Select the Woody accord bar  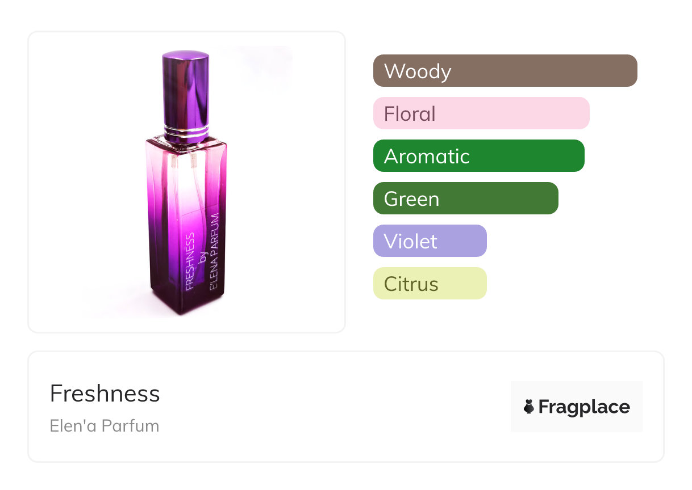pos(505,71)
